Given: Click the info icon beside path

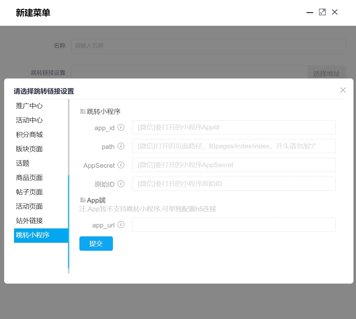Looking at the screenshot, I should 121,146.
